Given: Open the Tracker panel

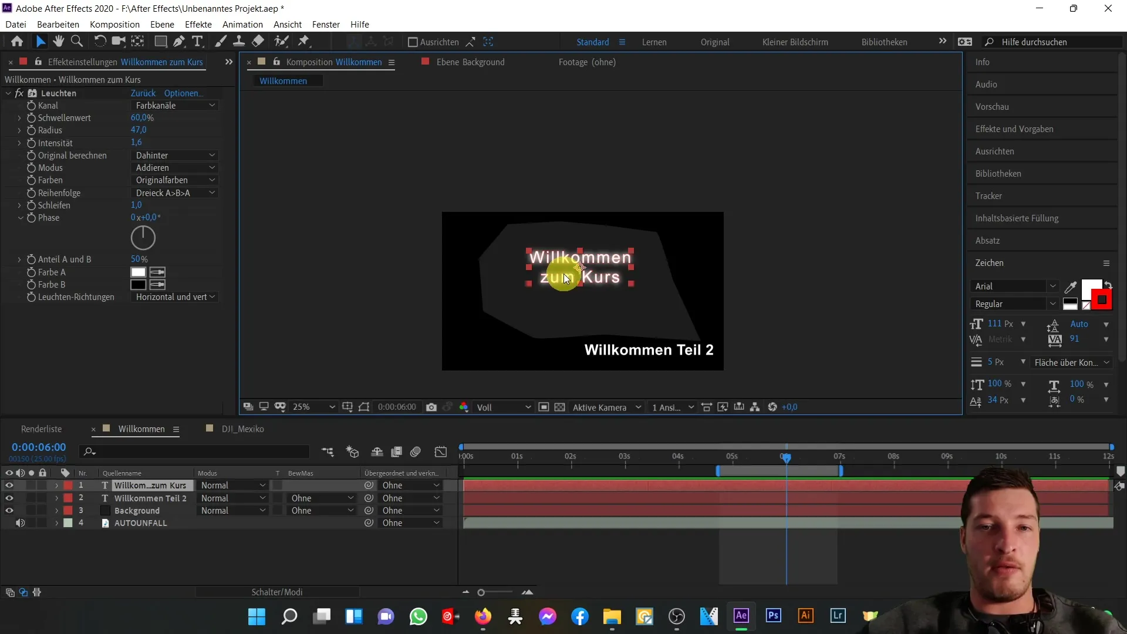Looking at the screenshot, I should [x=988, y=196].
